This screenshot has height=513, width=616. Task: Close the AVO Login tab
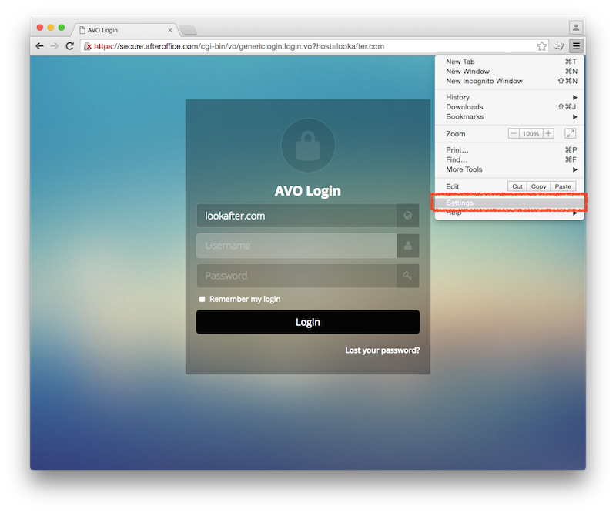pos(170,30)
